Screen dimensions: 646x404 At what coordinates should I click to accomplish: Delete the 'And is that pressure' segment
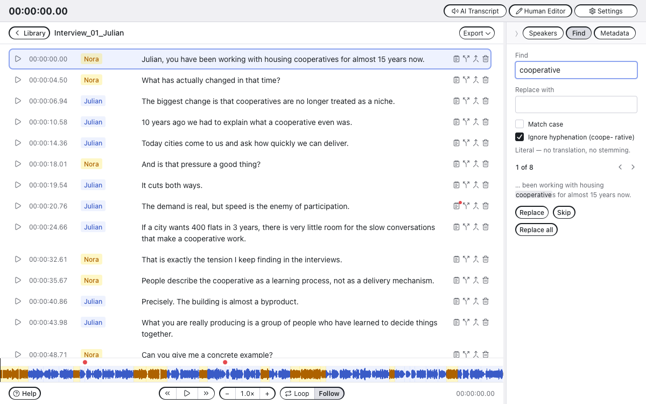tap(486, 164)
